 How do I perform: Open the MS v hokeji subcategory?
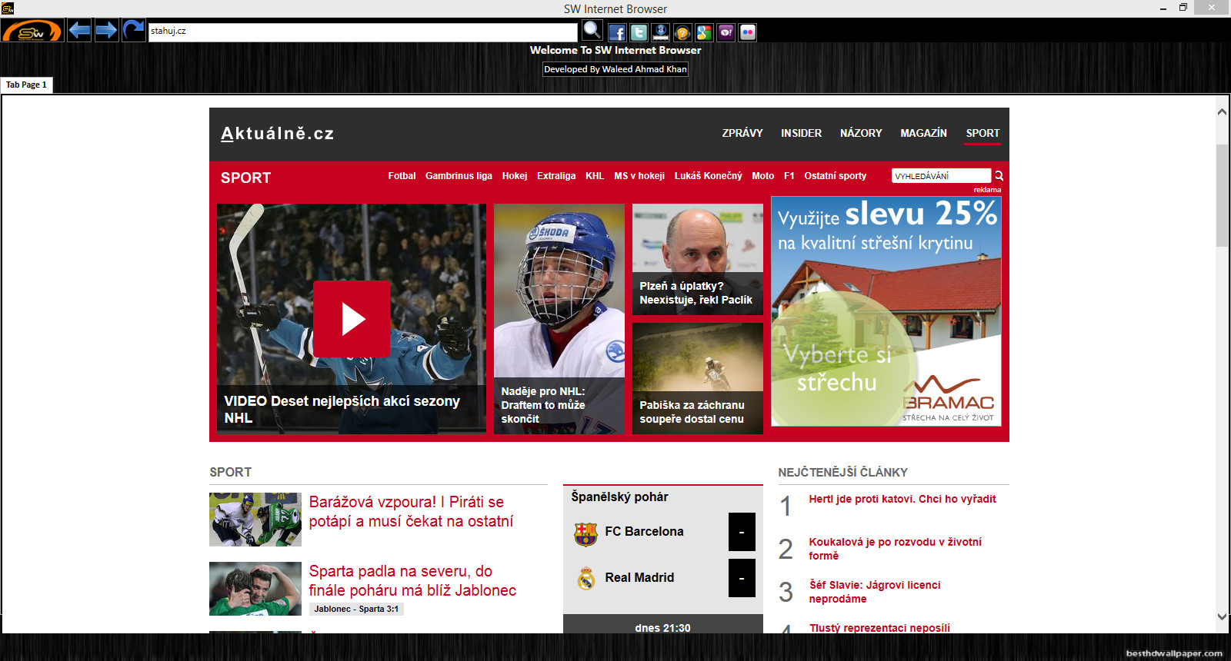click(639, 176)
